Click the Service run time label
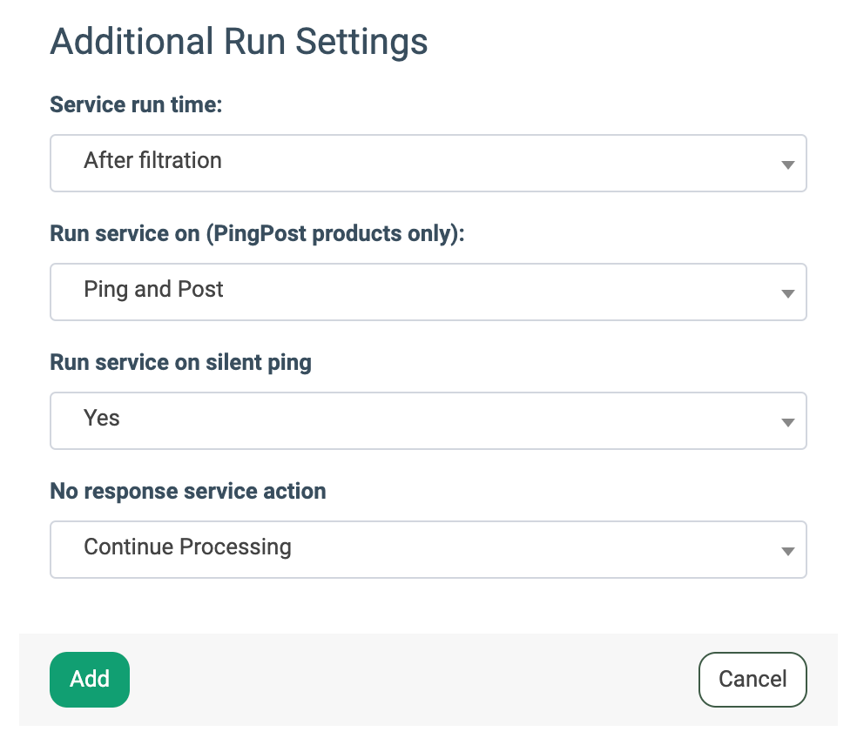Image resolution: width=857 pixels, height=745 pixels. tap(136, 104)
